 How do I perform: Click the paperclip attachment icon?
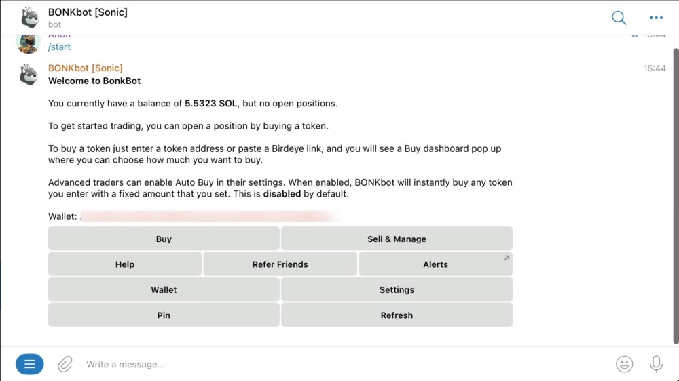(x=65, y=364)
